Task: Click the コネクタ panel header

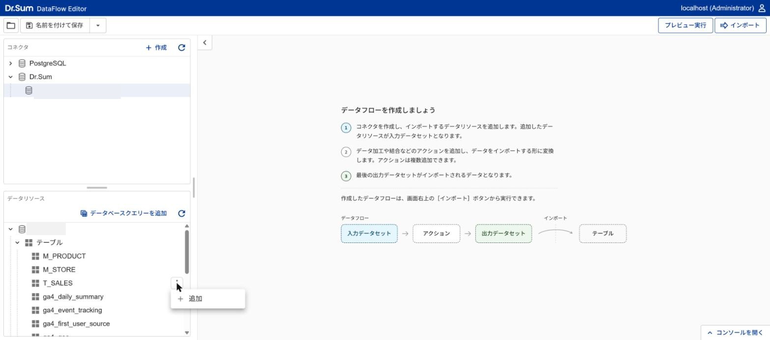Action: coord(18,48)
